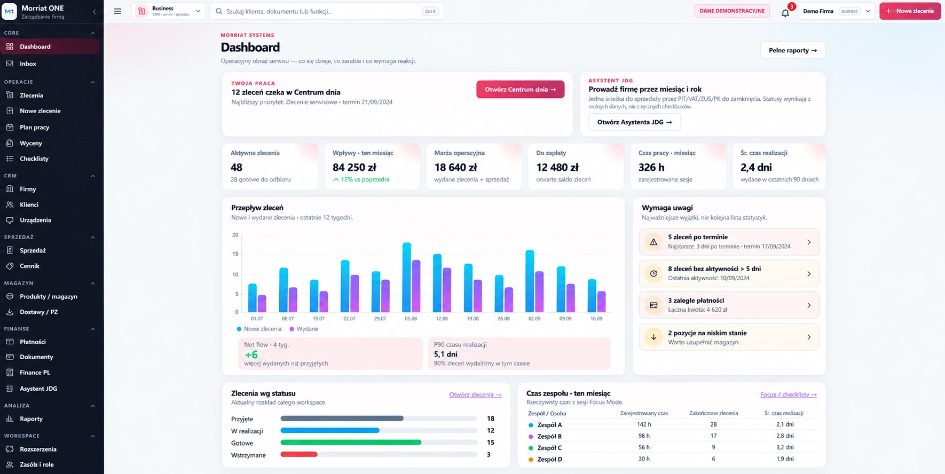
Task: Click the Plan pracy calendar icon
Action: coord(10,127)
